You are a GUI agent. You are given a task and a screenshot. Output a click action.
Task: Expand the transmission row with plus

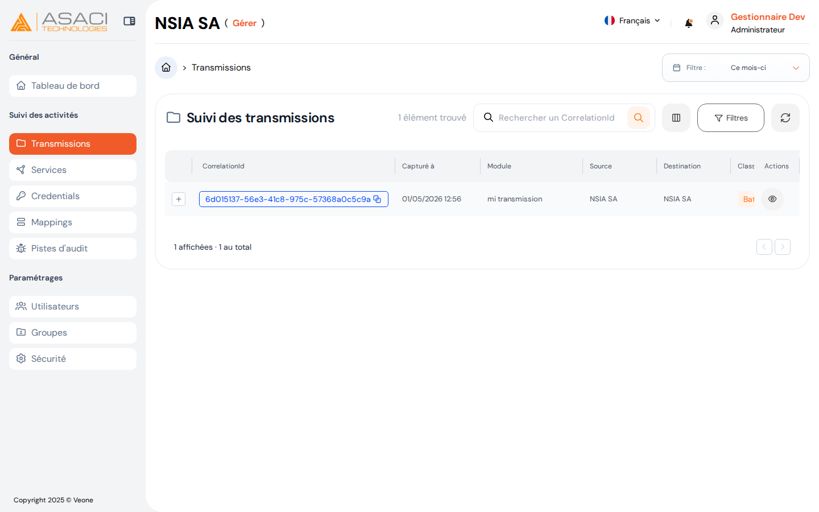pos(179,199)
